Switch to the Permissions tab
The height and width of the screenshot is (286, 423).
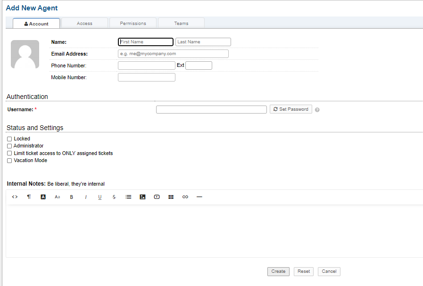pyautogui.click(x=133, y=23)
